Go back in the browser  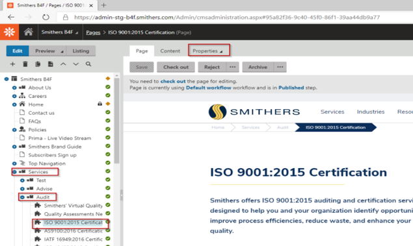pos(11,18)
